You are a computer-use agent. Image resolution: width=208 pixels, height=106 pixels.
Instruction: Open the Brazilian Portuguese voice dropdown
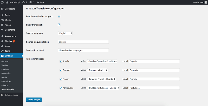103,88
